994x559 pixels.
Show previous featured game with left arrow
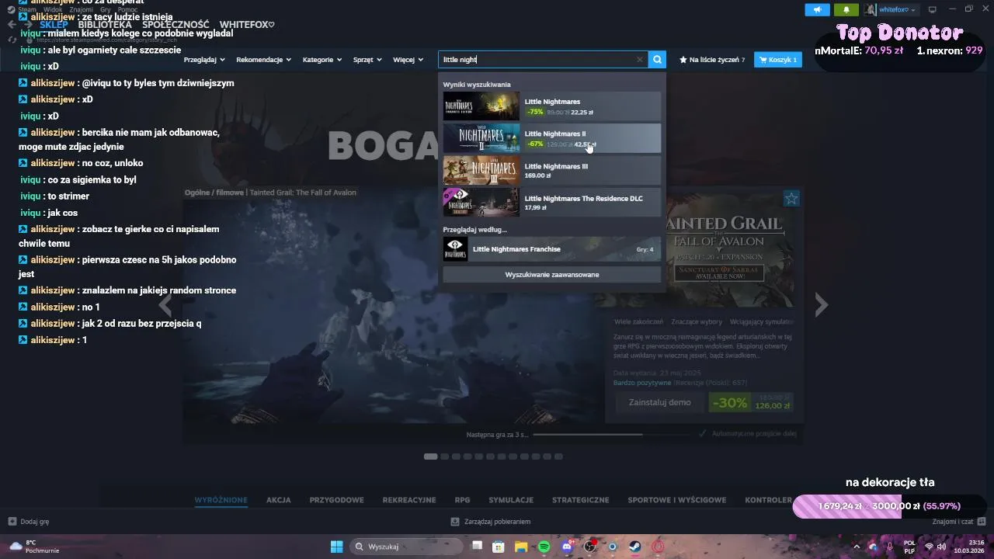coord(165,305)
